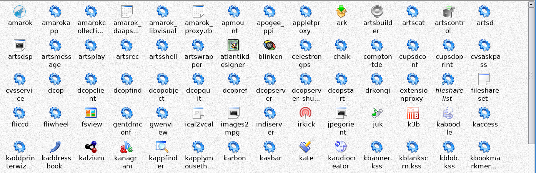Click the "artsshell" file name
This screenshot has height=173, width=536.
click(163, 57)
